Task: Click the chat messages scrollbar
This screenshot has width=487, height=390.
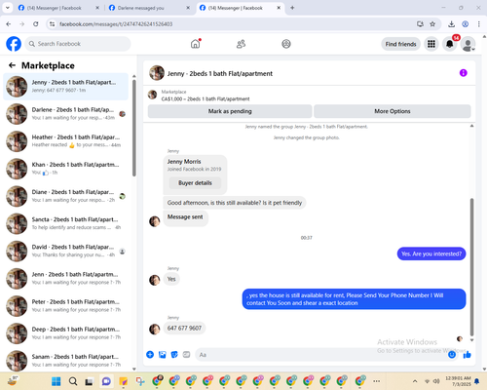Action: (x=471, y=266)
